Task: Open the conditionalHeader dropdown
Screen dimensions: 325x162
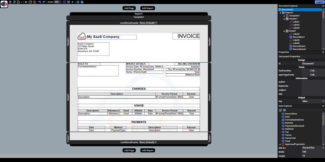Action: 148,23
